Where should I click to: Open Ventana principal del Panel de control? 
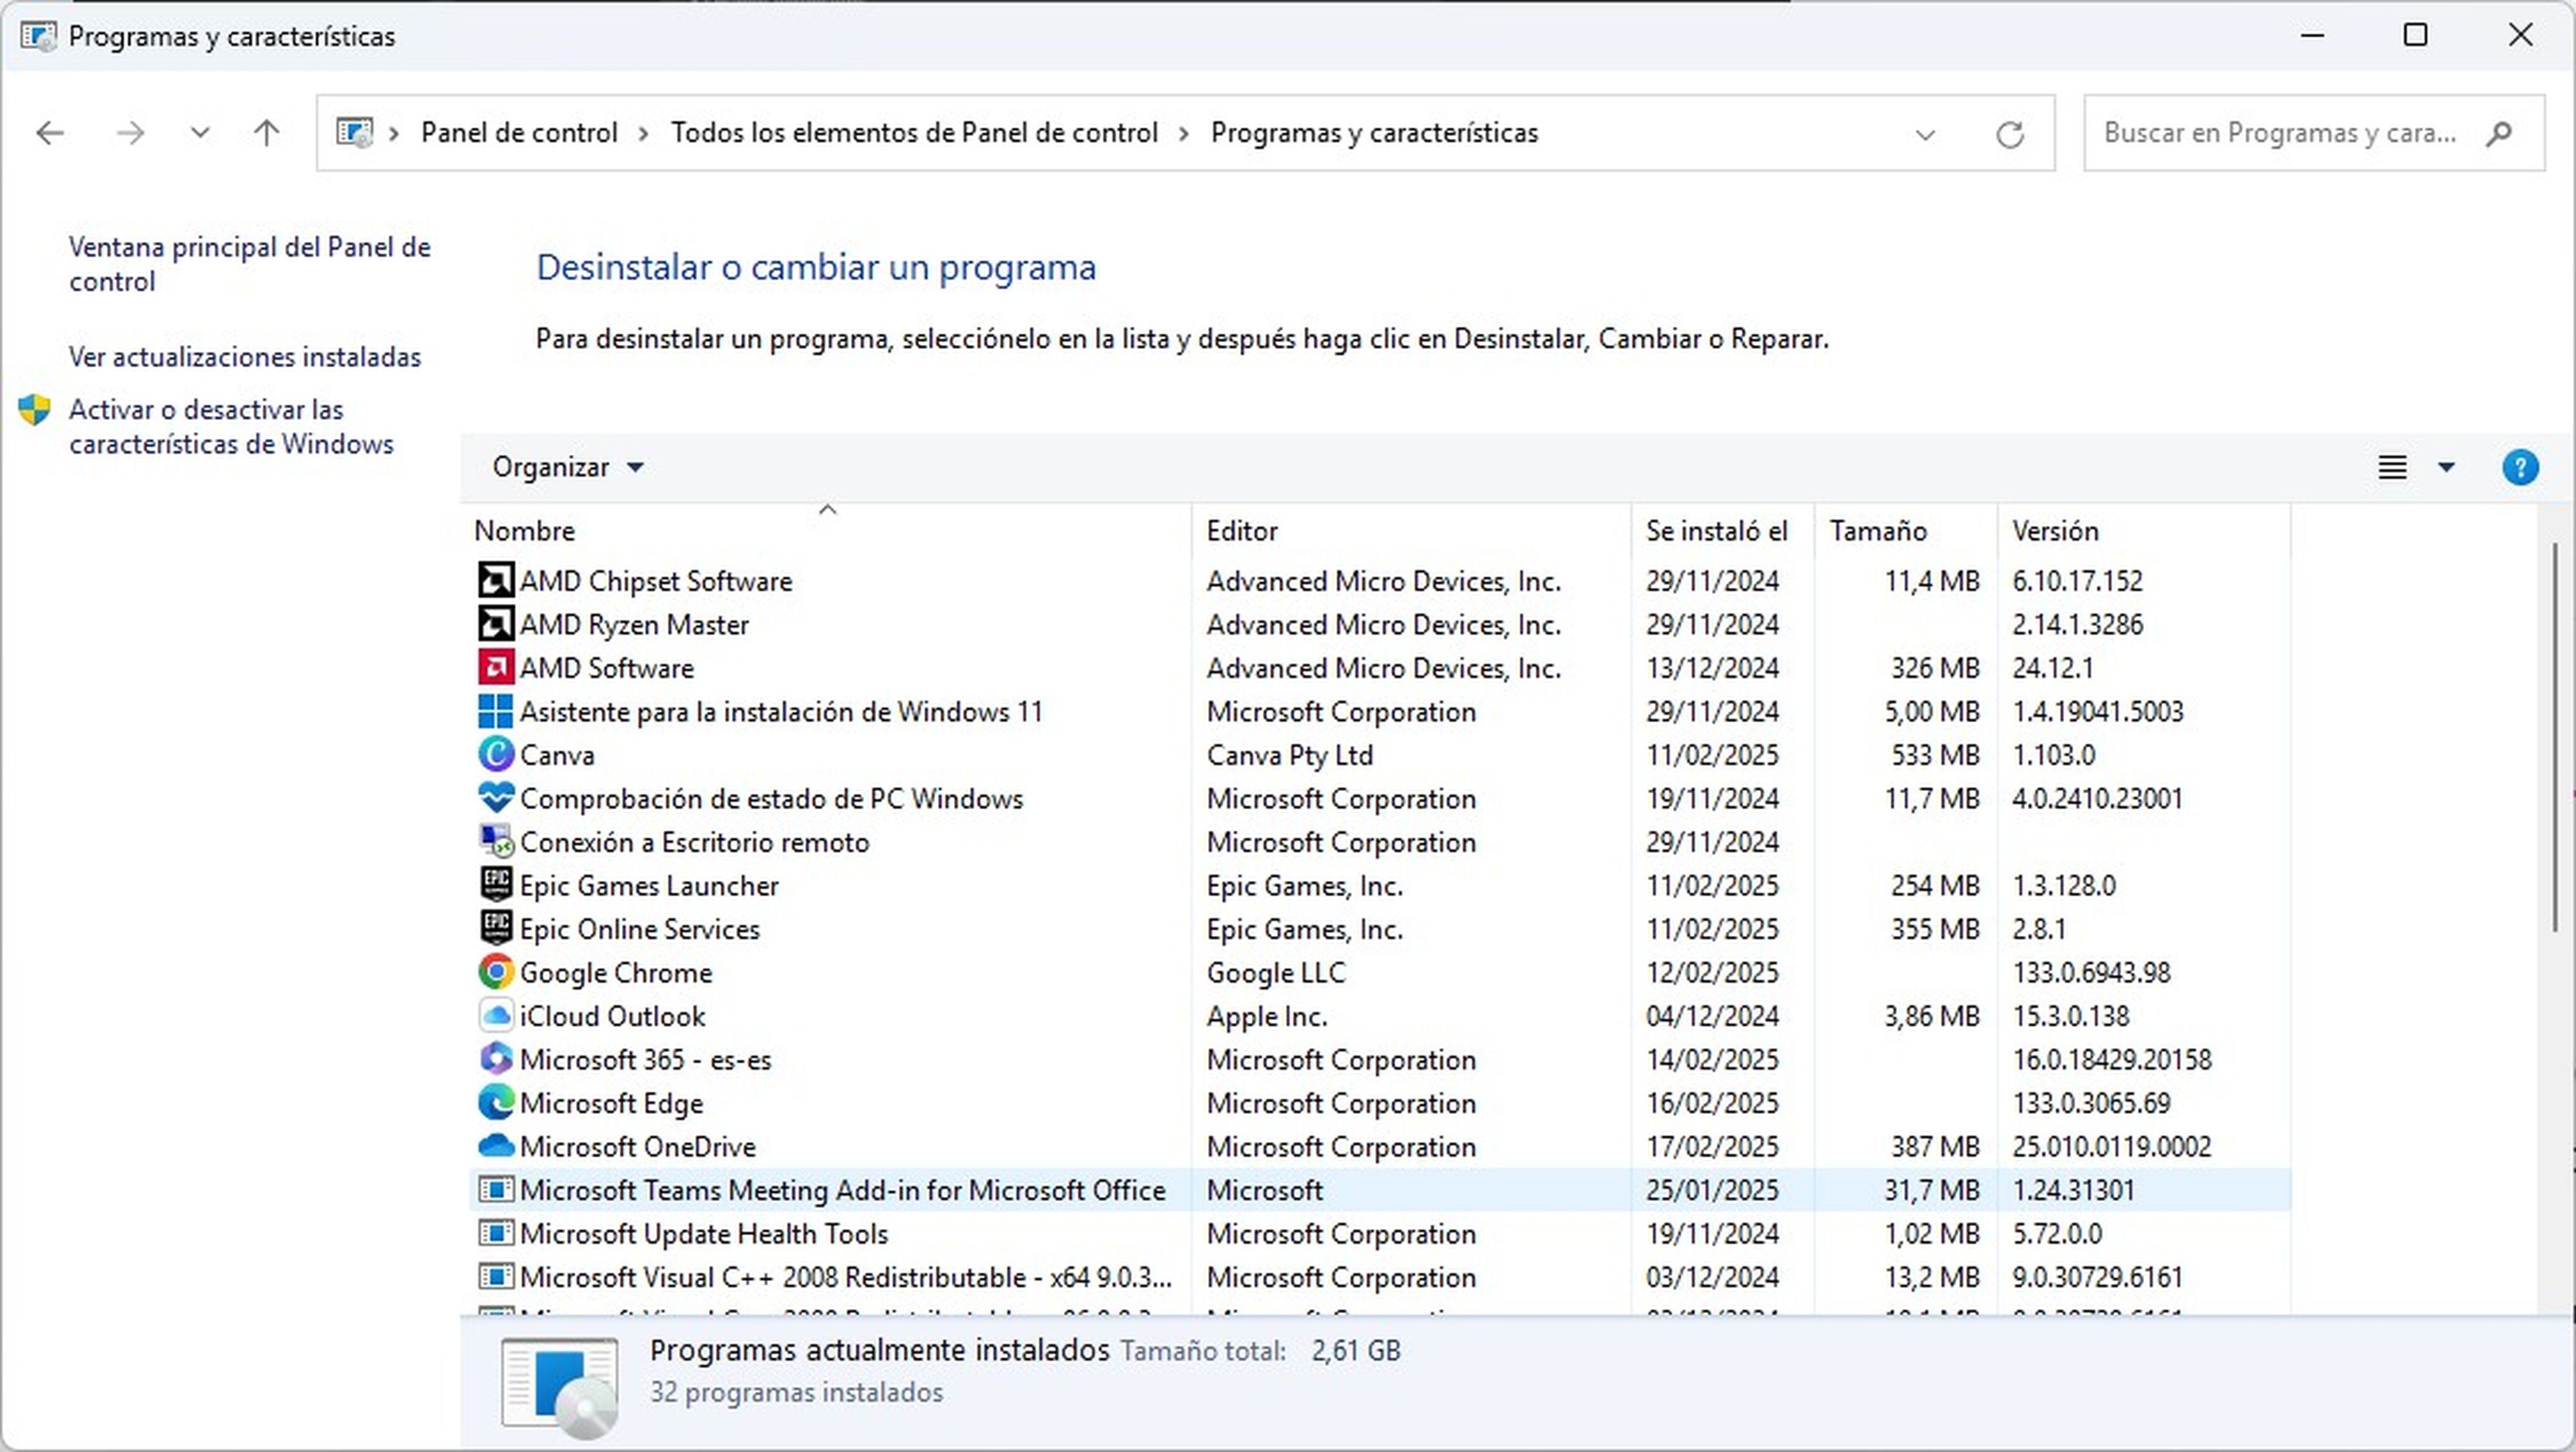pyautogui.click(x=250, y=264)
